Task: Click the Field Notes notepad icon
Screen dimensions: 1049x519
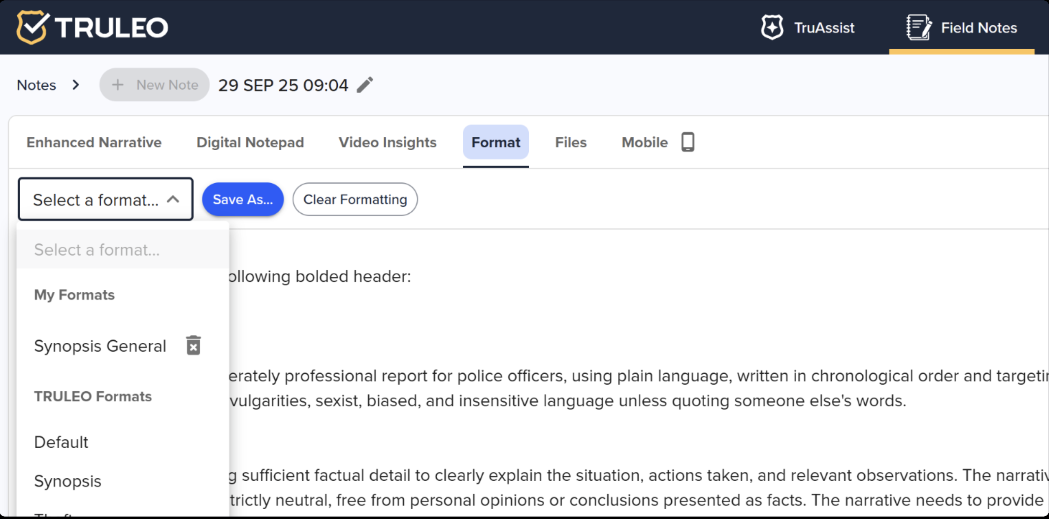Action: 918,27
